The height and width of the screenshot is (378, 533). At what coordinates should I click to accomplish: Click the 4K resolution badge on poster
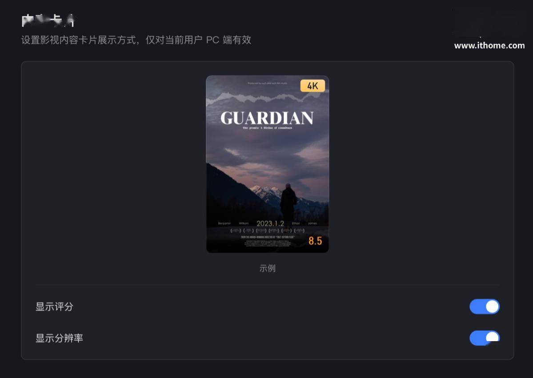coord(313,86)
